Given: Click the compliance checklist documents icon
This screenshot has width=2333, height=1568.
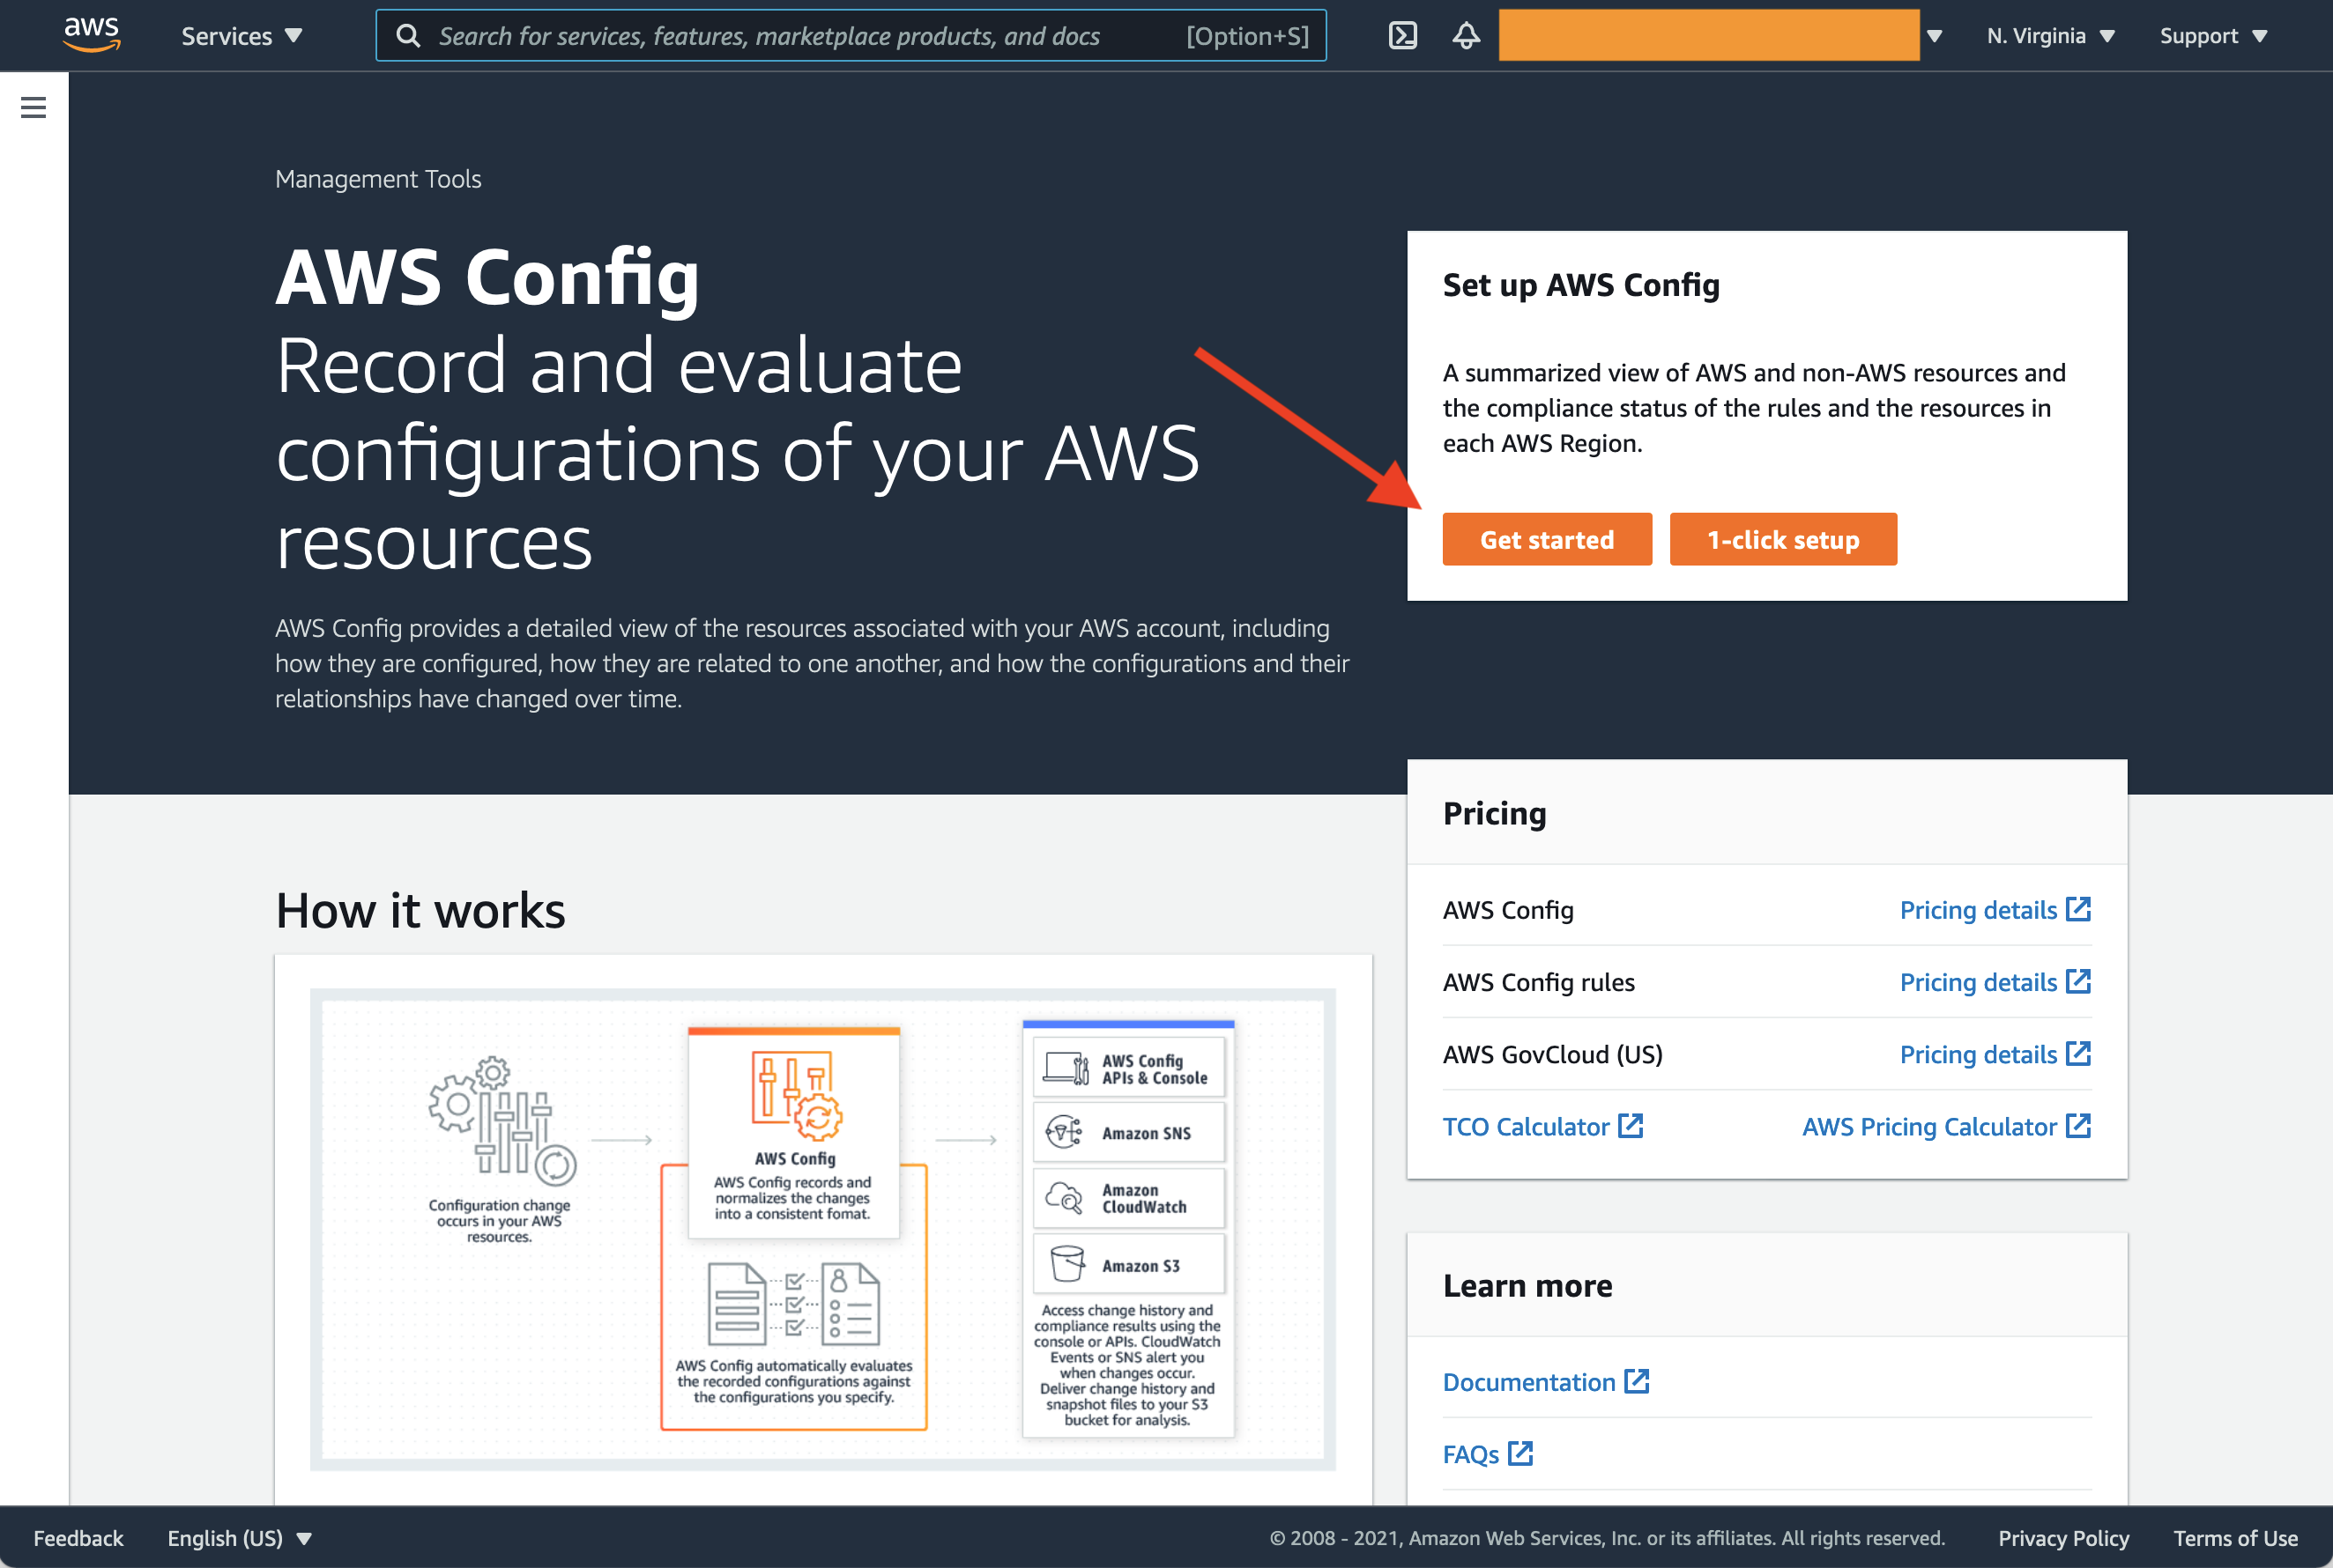Looking at the screenshot, I should [x=794, y=1304].
